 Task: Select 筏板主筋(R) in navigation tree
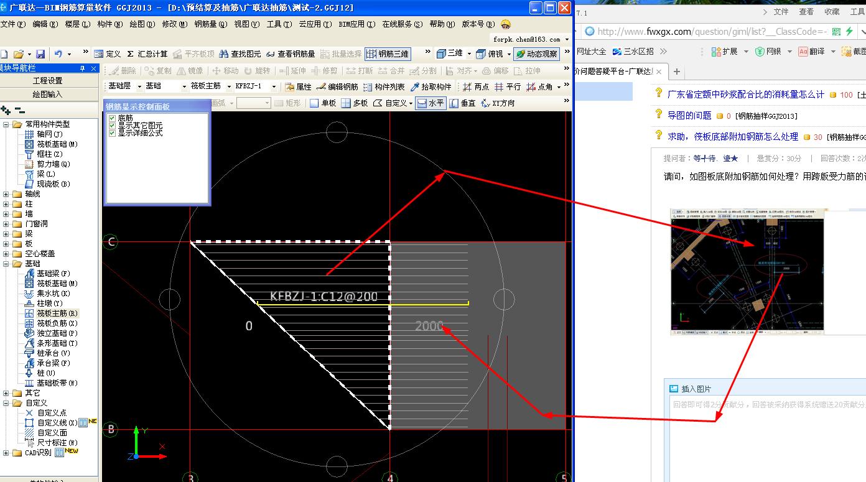[x=52, y=313]
